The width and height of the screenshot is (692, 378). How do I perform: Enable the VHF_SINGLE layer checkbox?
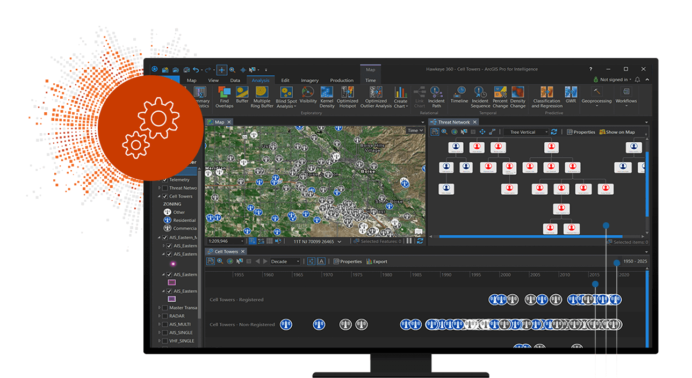[165, 341]
